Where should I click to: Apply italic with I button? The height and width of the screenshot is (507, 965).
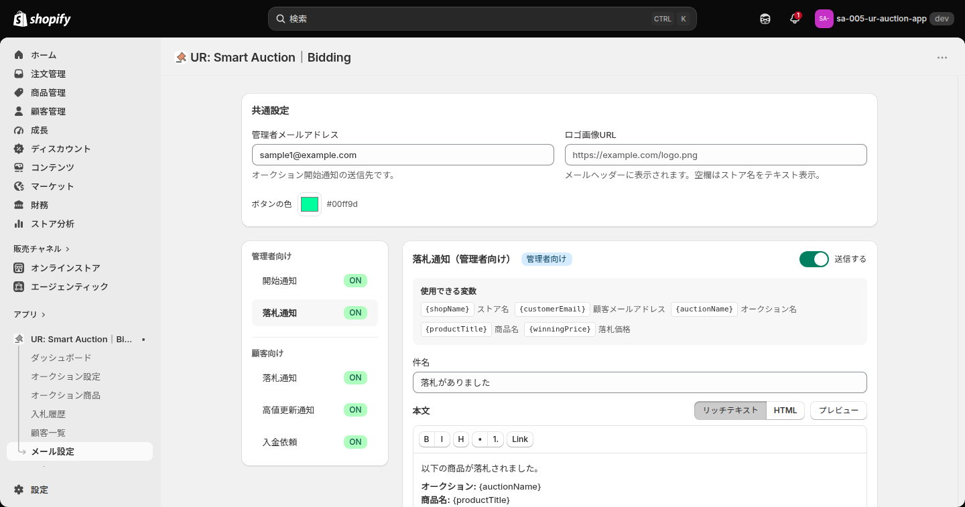(x=442, y=439)
